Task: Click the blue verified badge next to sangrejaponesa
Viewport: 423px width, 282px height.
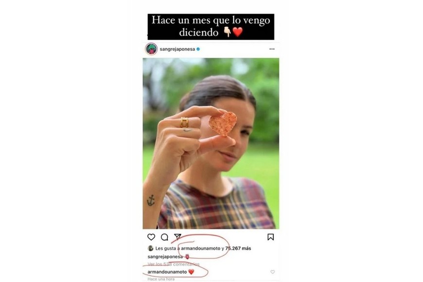Action: pos(198,49)
